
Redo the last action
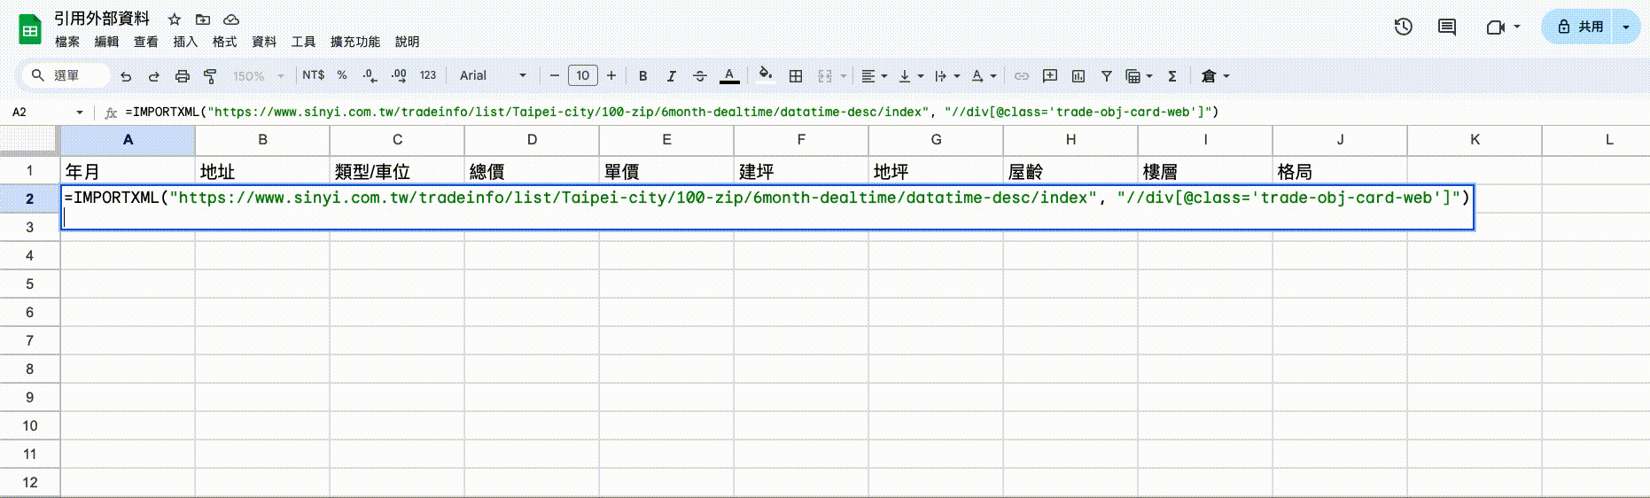click(x=154, y=76)
